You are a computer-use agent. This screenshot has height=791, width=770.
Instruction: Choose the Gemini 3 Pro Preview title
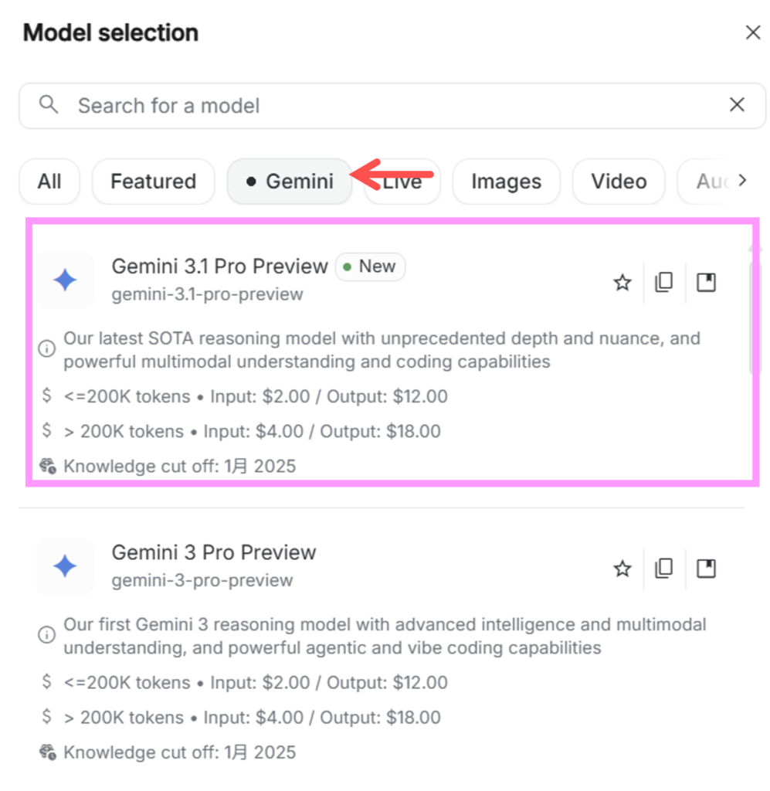214,552
